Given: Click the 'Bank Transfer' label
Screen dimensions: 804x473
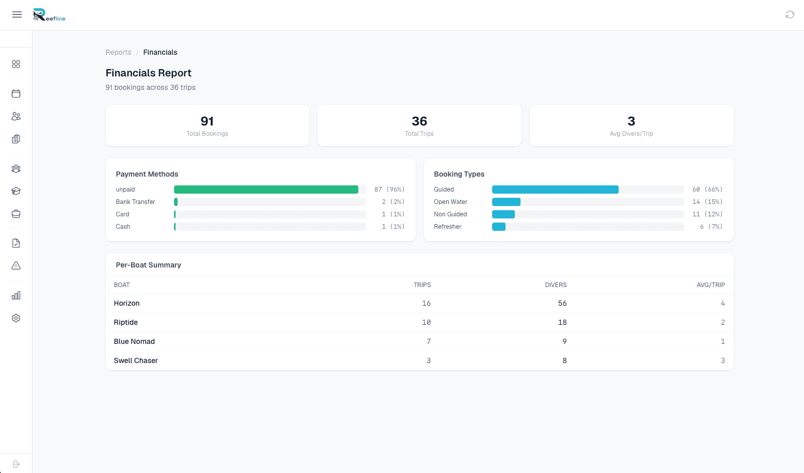Looking at the screenshot, I should (135, 202).
